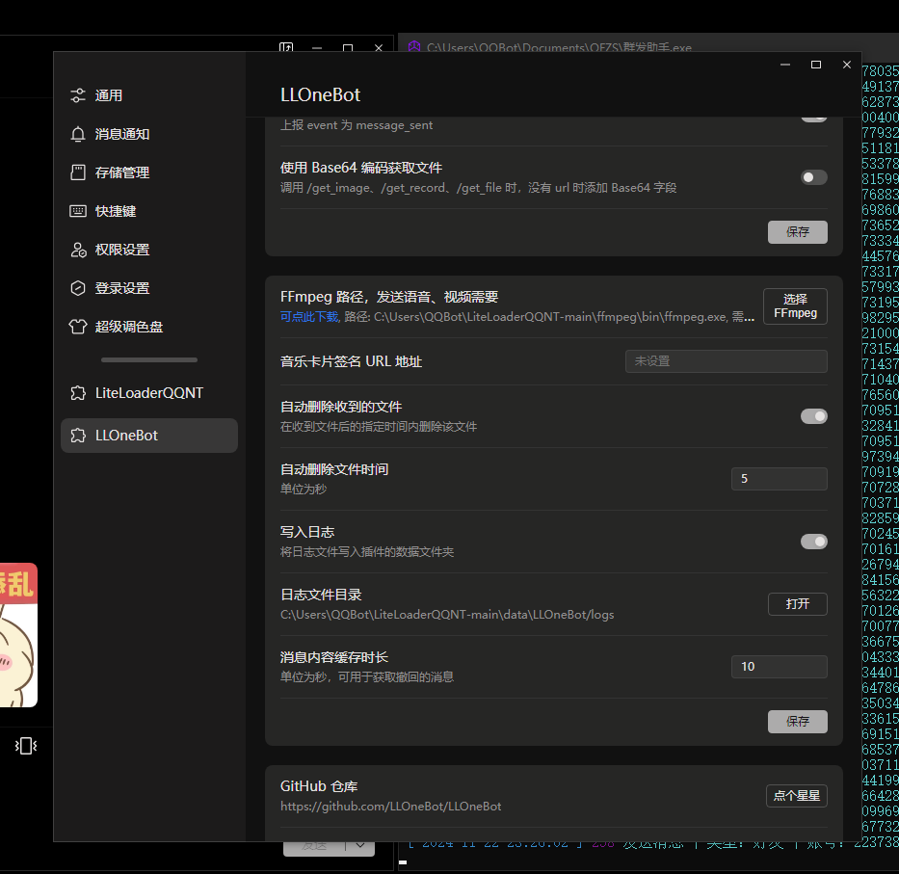The height and width of the screenshot is (874, 899).
Task: Open the log file directory with 打开
Action: coord(797,604)
